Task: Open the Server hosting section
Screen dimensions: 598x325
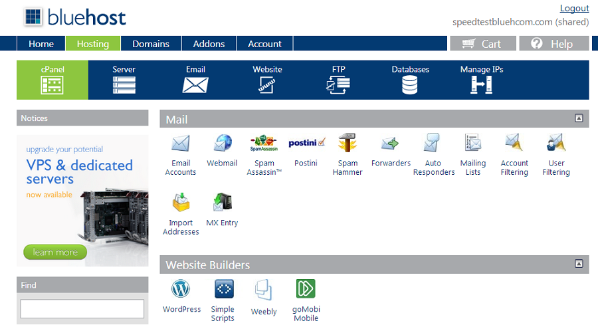Action: [124, 80]
